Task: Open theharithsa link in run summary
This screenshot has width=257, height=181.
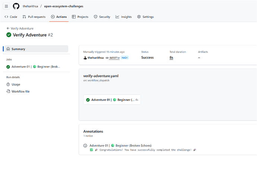Action: (x=96, y=58)
